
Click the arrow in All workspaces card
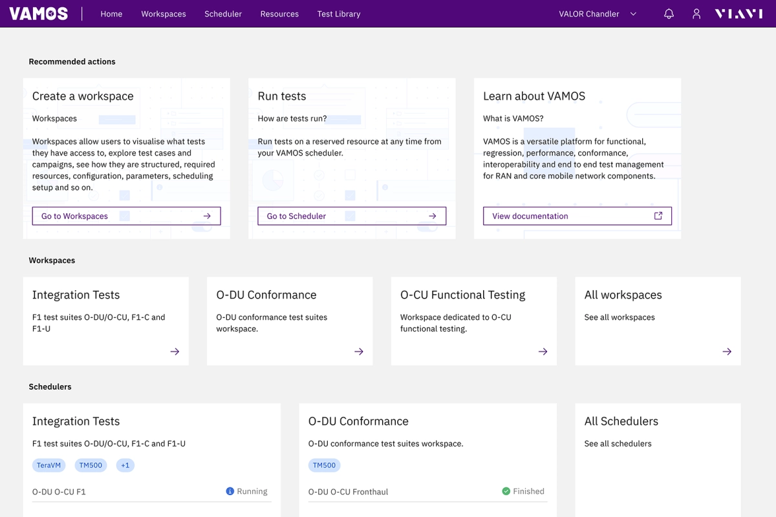(727, 352)
